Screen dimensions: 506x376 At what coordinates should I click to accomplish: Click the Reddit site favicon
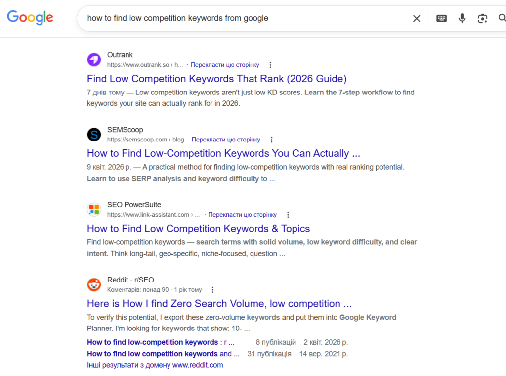click(x=94, y=284)
